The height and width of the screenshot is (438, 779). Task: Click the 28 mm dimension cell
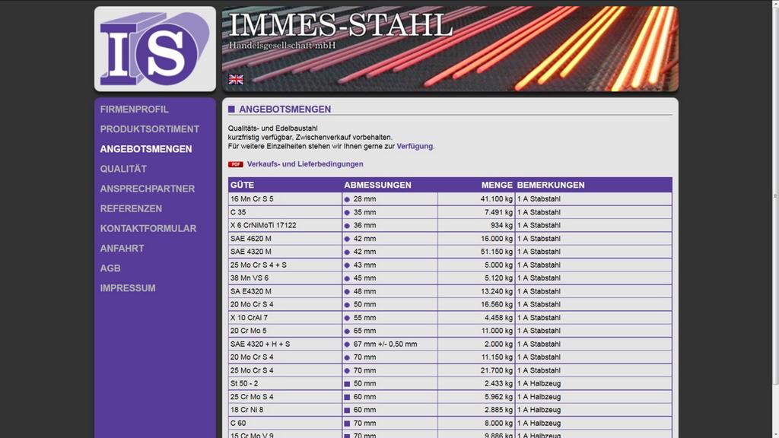coord(390,199)
